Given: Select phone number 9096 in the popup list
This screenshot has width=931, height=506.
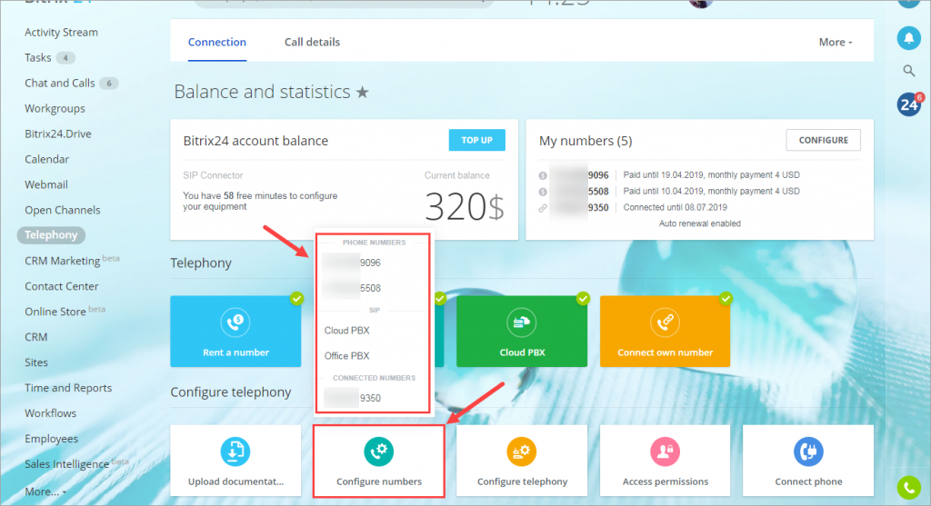Looking at the screenshot, I should (373, 263).
